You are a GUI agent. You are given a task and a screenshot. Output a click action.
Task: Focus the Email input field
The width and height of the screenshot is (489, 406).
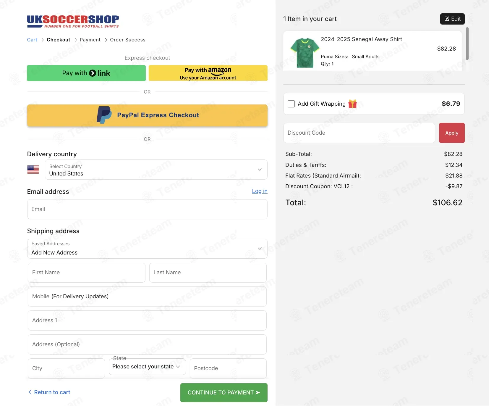[147, 209]
